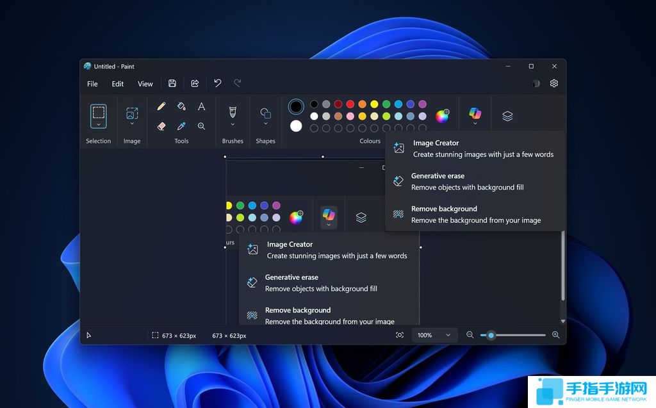This screenshot has height=408, width=656.
Task: Choose Remove background in open Copilot menu
Action: [475, 215]
